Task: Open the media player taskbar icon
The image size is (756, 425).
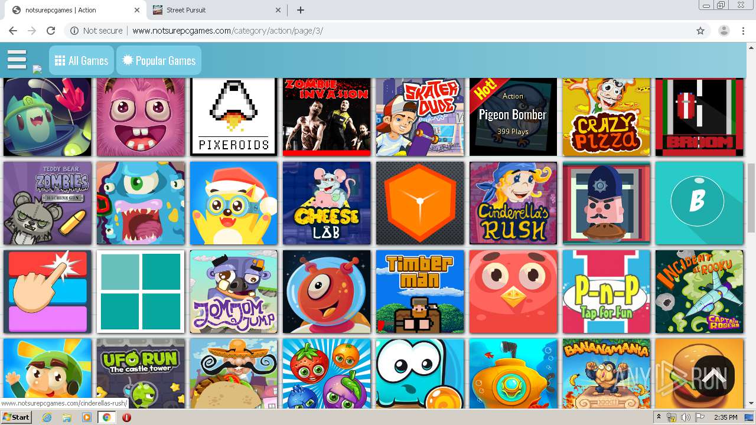Action: click(x=87, y=417)
